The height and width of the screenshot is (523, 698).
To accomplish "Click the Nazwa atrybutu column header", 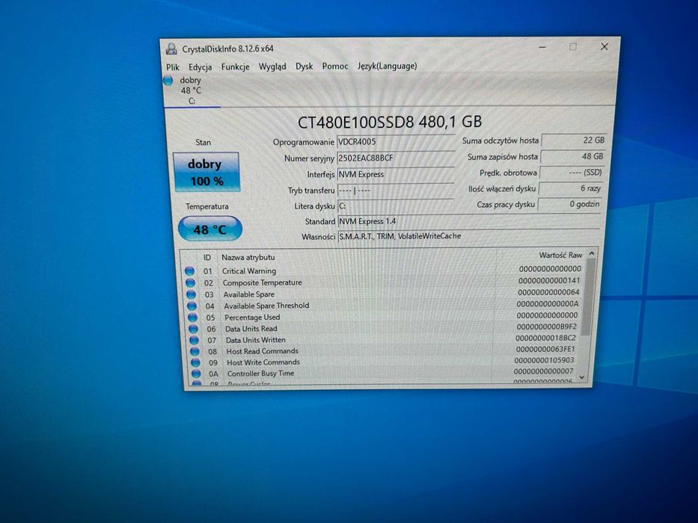I will 248,257.
